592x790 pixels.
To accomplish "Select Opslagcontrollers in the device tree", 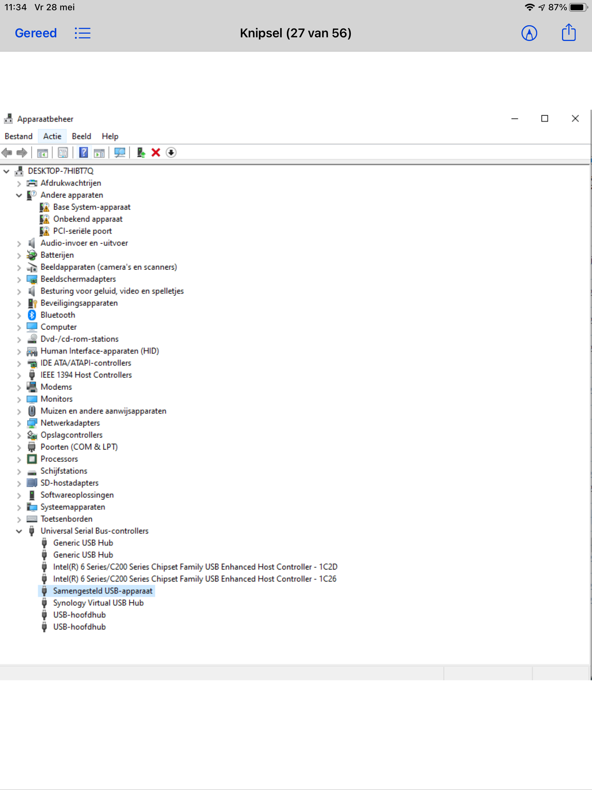I will [72, 435].
